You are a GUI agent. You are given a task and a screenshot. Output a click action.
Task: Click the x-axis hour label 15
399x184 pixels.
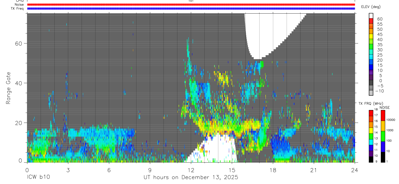(x=232, y=170)
